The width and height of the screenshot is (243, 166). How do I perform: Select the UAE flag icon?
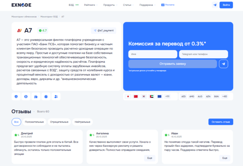[x=151, y=96]
